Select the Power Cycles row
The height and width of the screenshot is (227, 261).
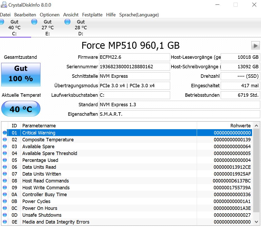[127, 201]
